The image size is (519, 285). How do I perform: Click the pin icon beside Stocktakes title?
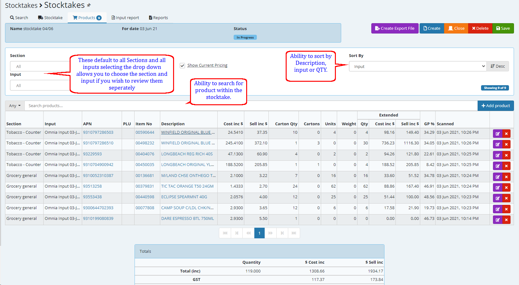click(89, 5)
